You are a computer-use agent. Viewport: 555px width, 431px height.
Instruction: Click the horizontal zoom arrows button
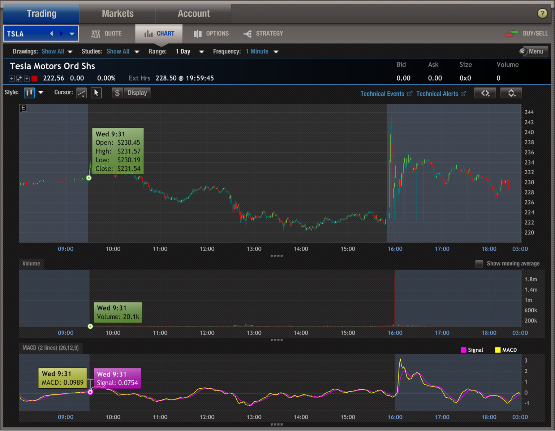click(485, 93)
